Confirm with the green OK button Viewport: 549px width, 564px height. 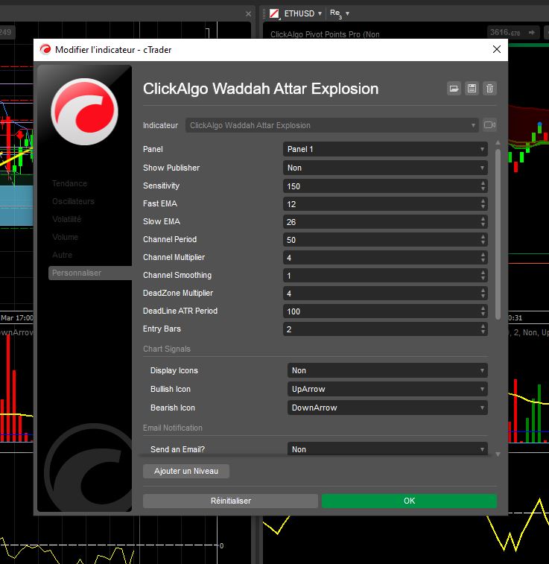pos(409,501)
